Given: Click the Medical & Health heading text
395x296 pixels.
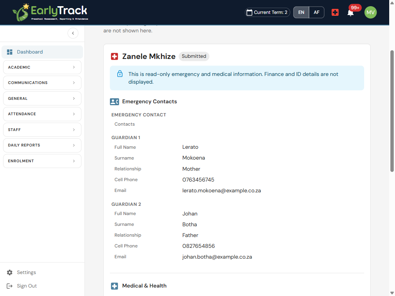Looking at the screenshot, I should click(x=144, y=286).
